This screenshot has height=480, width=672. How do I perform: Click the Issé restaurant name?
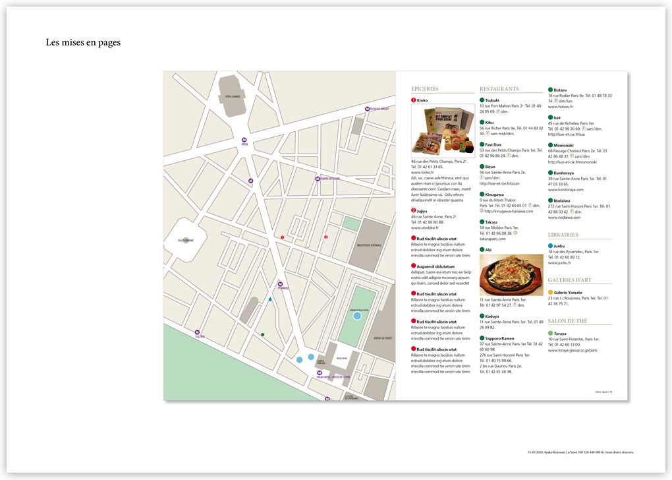(557, 117)
